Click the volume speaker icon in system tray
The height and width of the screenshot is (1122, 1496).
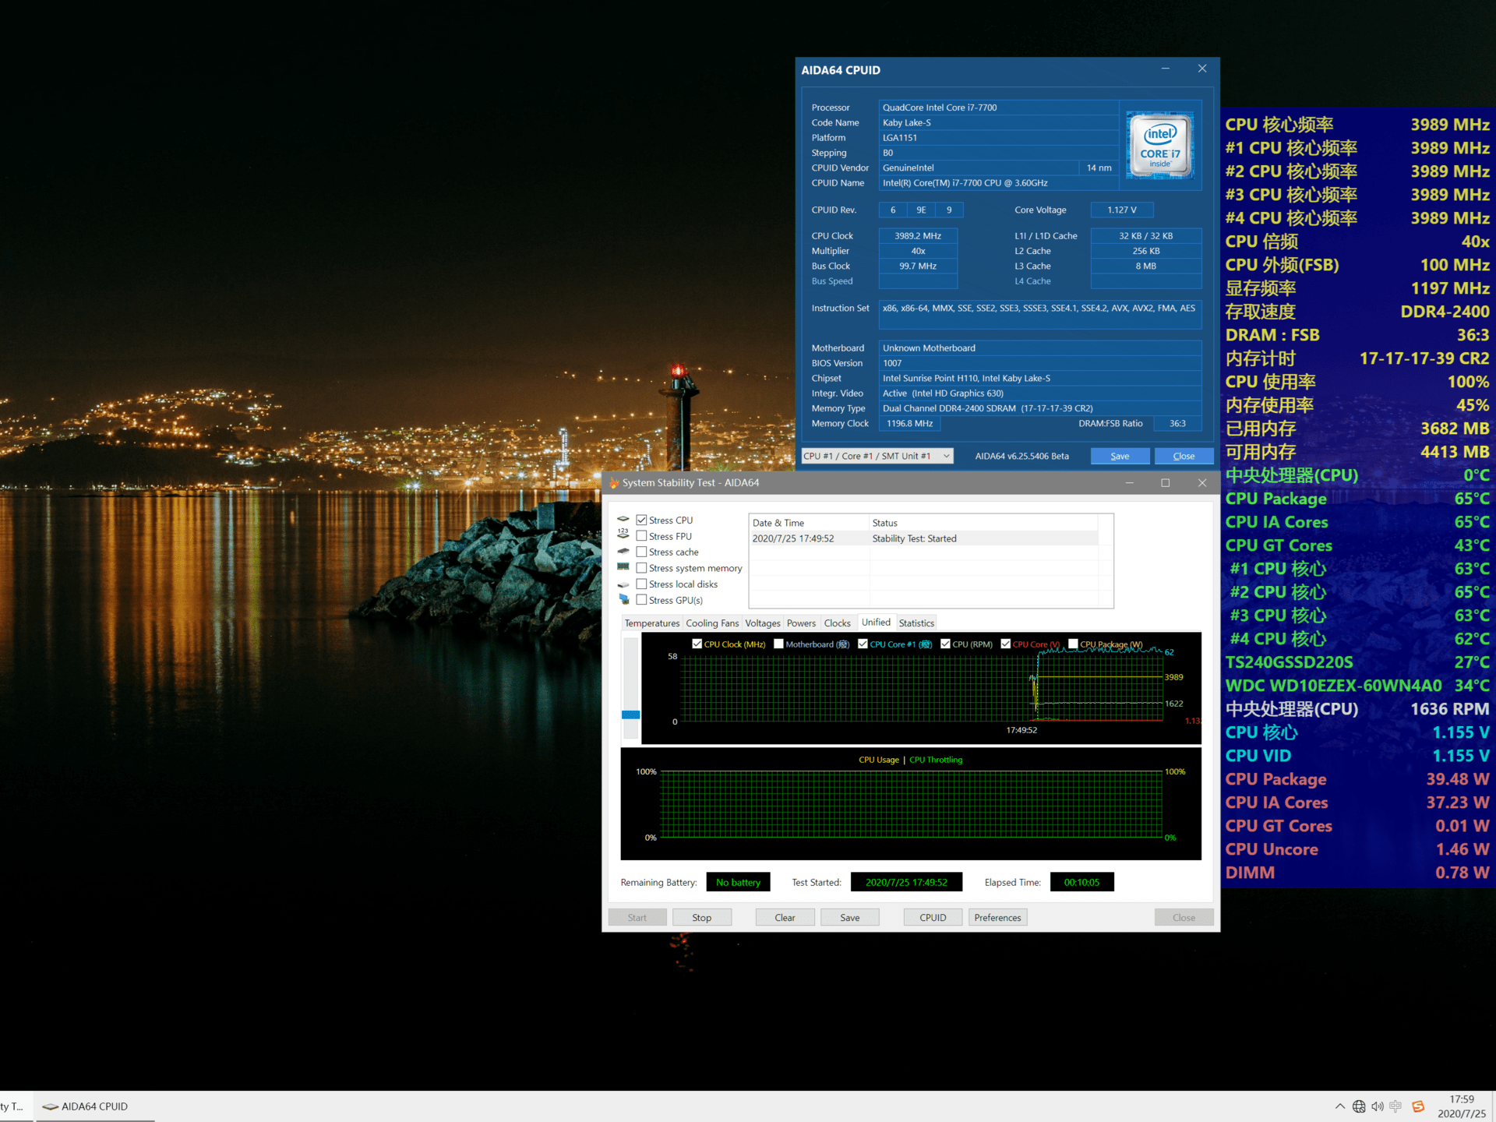coord(1378,1106)
